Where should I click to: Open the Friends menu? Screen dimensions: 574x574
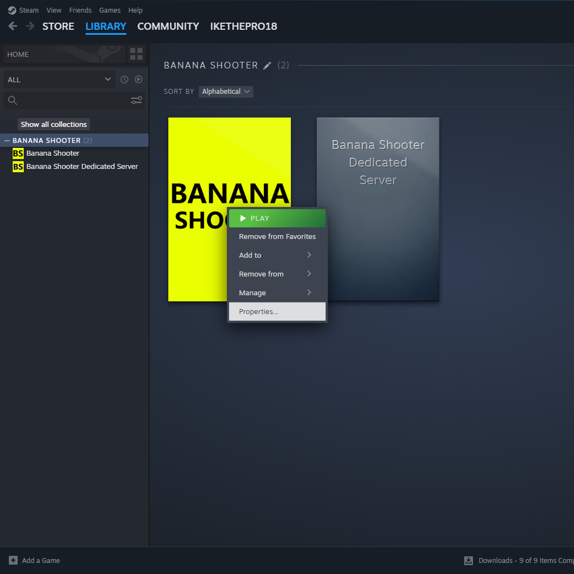(x=80, y=10)
